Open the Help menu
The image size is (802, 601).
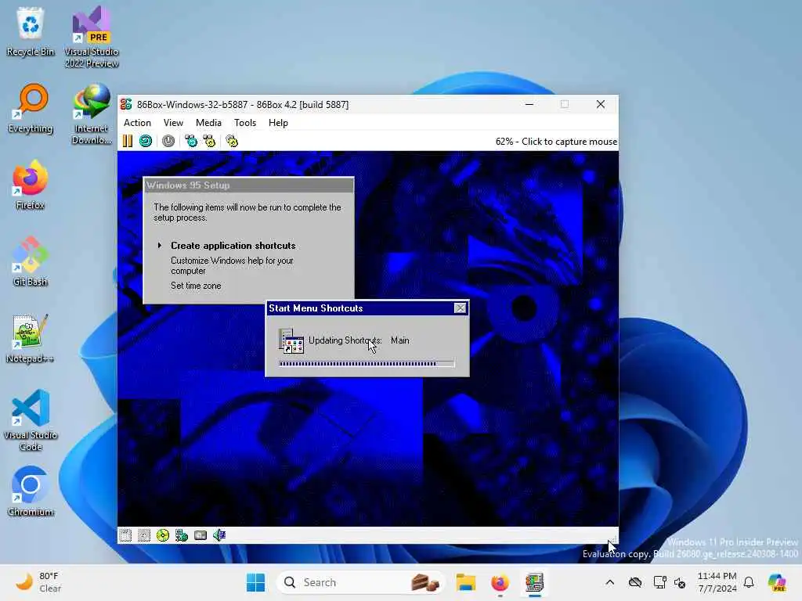click(x=278, y=123)
